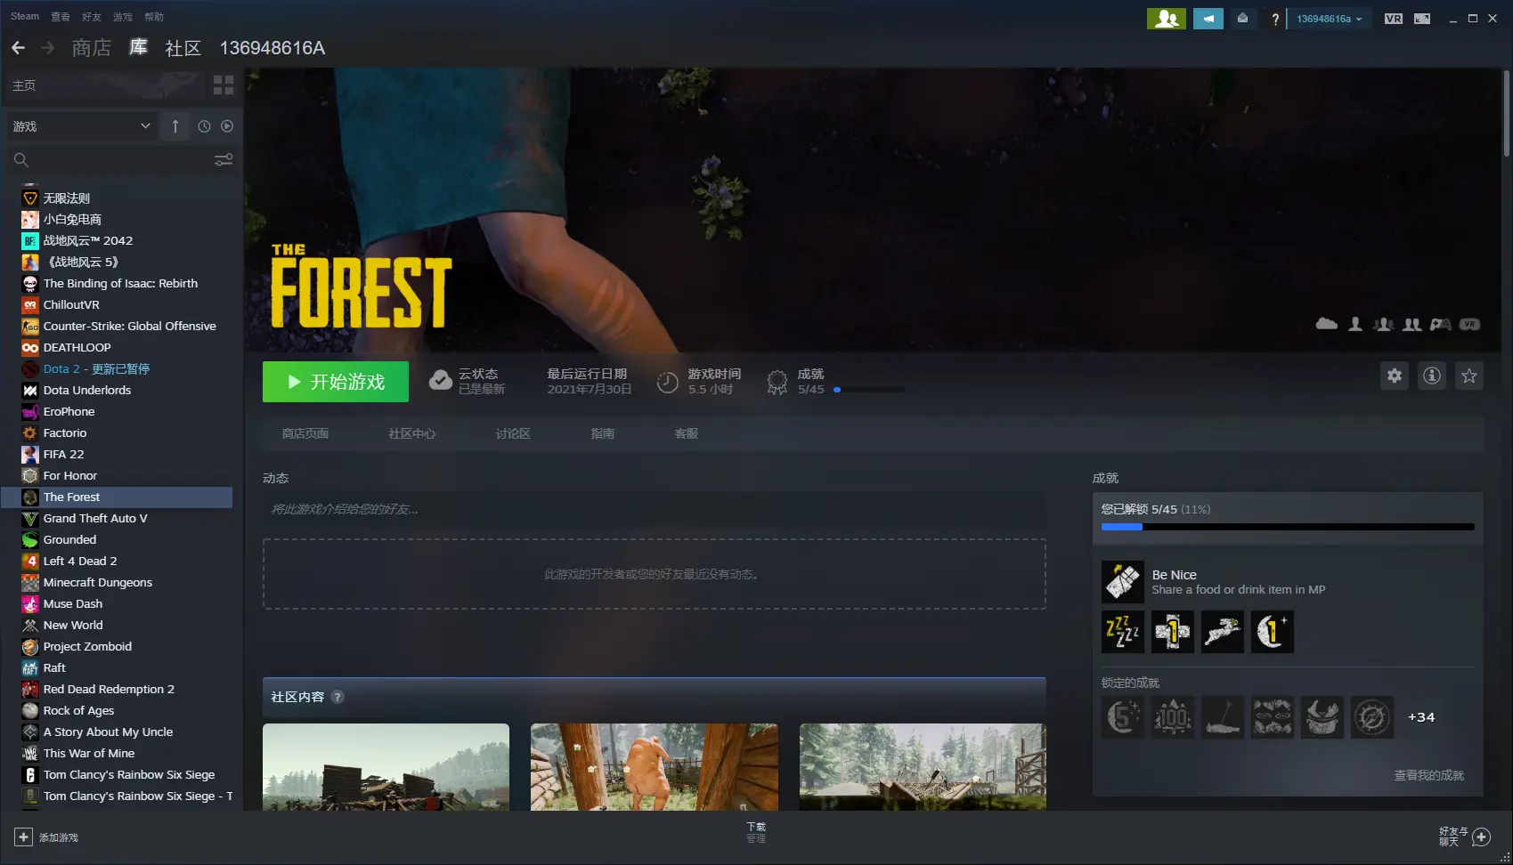
Task: Click the add game plus icon
Action: (x=23, y=837)
